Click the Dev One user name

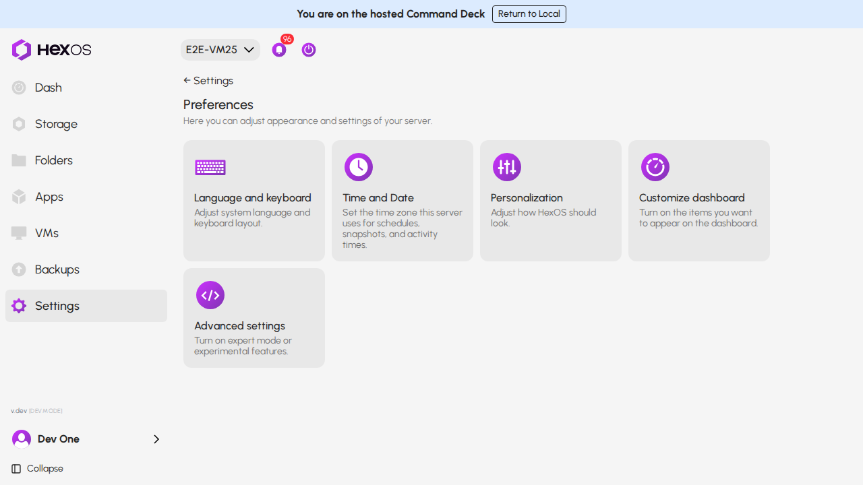click(x=59, y=439)
